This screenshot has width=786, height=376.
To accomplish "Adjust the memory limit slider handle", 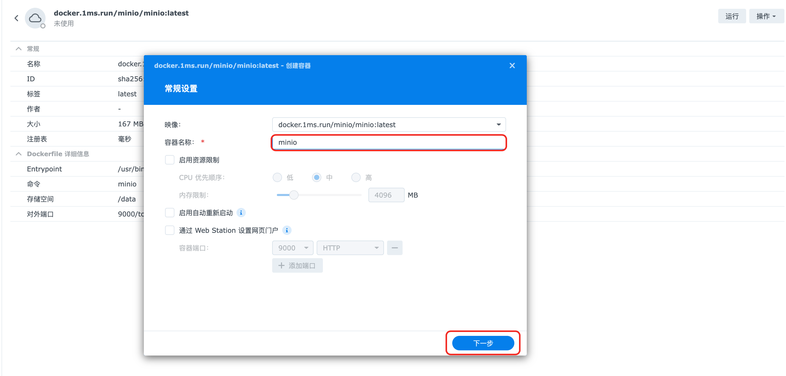I will [x=294, y=195].
